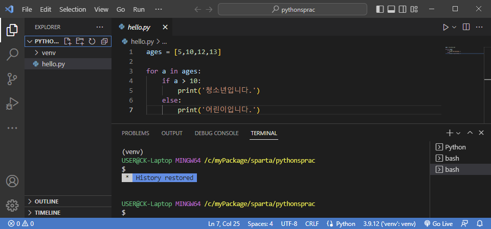
Task: Switch to the OUTPUT tab
Action: coord(172,133)
